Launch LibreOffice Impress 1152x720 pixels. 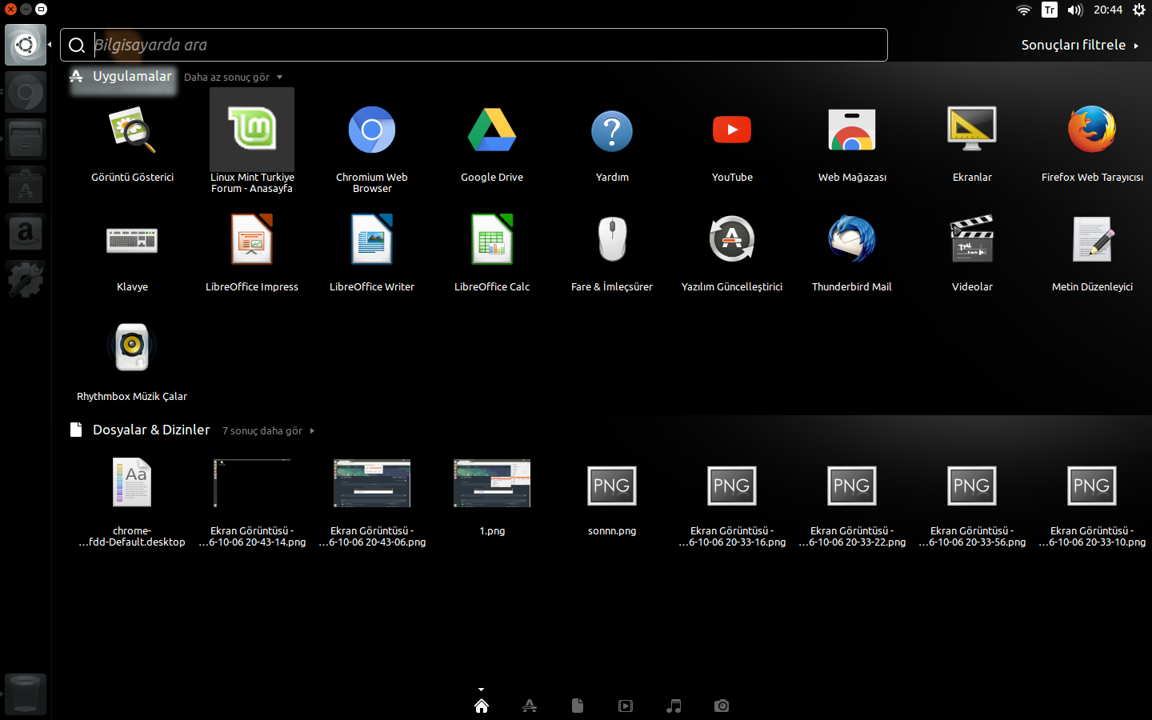click(252, 238)
